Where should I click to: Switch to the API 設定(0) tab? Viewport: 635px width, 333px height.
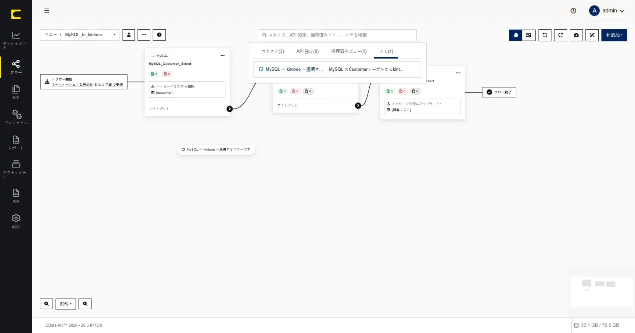click(307, 51)
